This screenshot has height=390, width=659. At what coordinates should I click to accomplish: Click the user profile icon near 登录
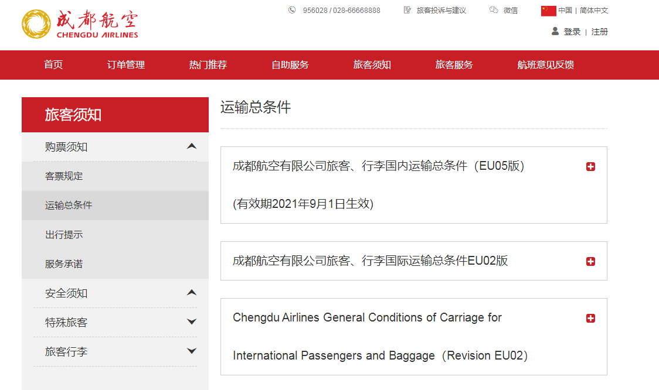point(555,32)
